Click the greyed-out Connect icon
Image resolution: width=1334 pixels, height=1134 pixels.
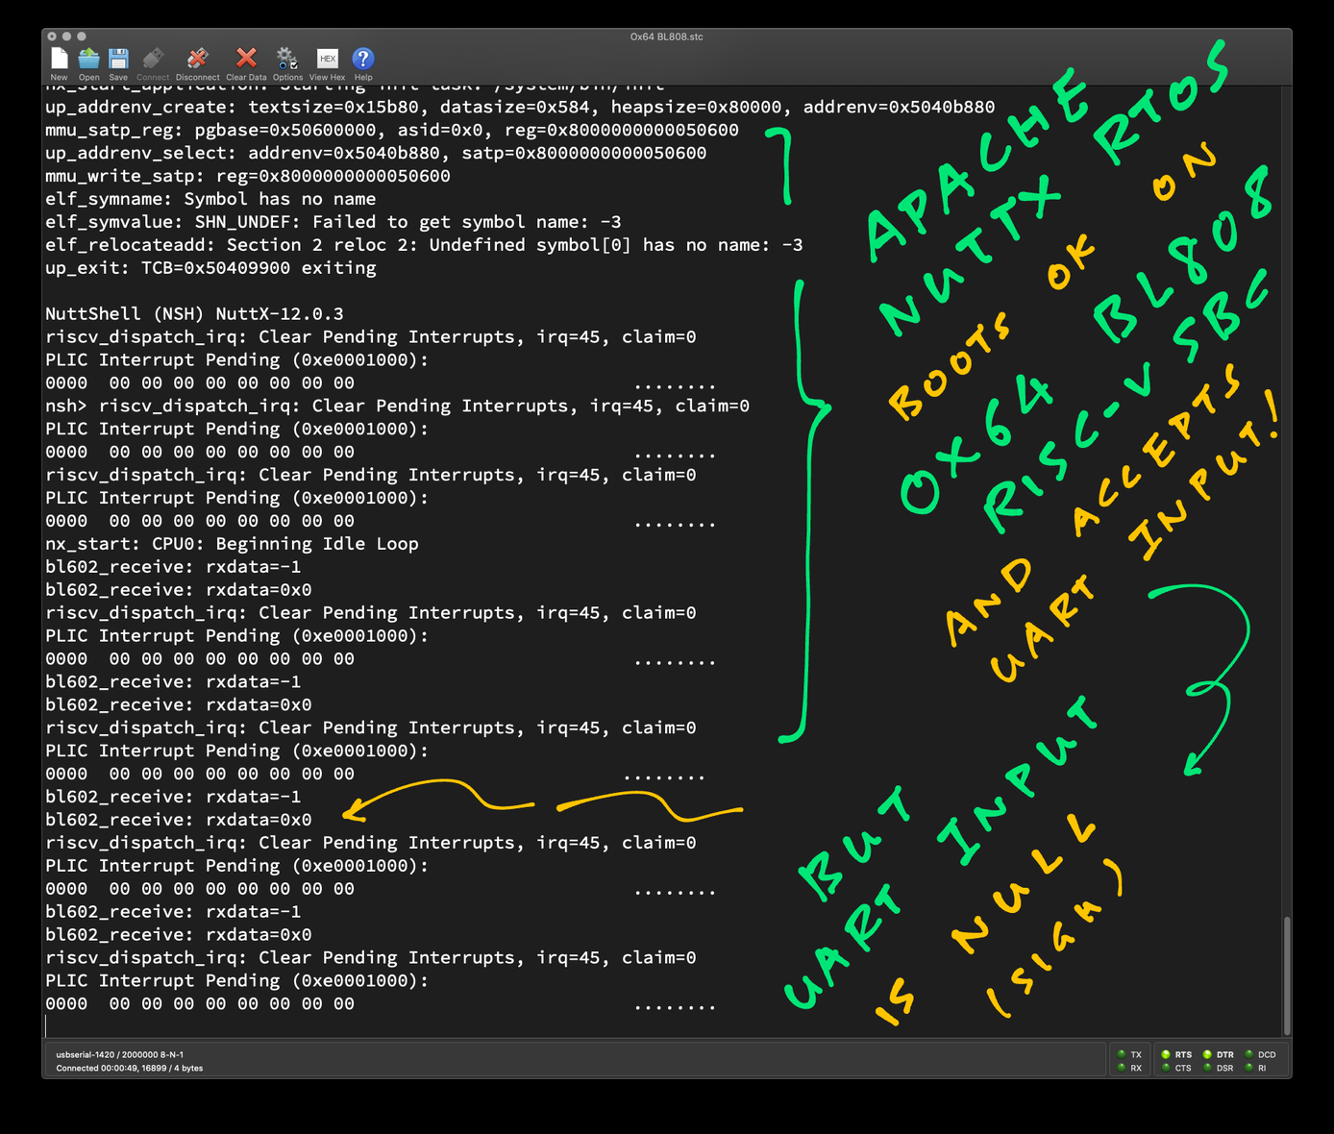(152, 60)
